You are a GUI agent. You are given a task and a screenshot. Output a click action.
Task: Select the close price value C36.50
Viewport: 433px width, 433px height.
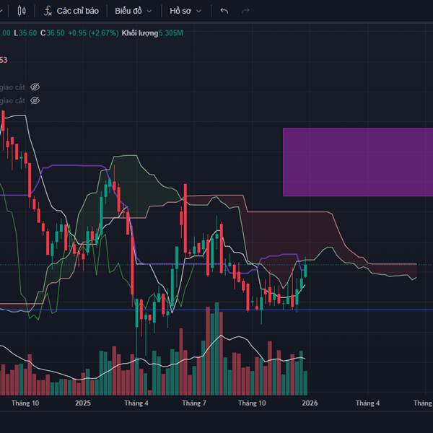pos(53,33)
